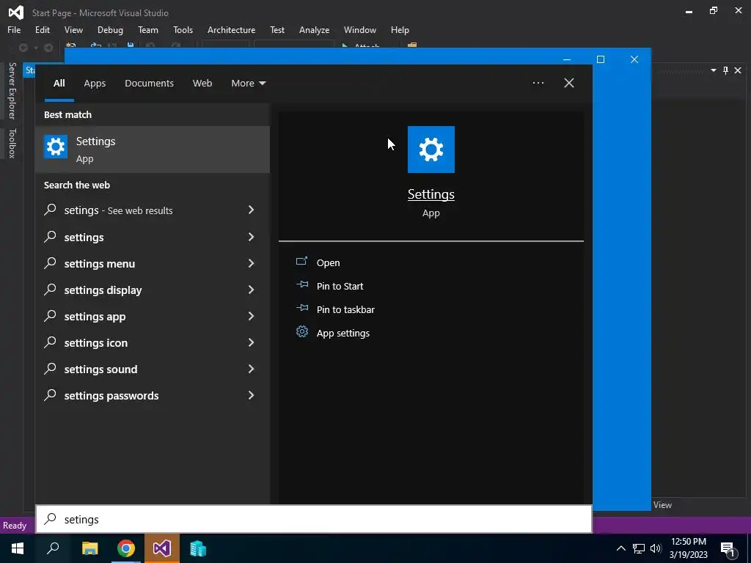Click the Open action for Settings
The height and width of the screenshot is (563, 751).
(x=328, y=262)
